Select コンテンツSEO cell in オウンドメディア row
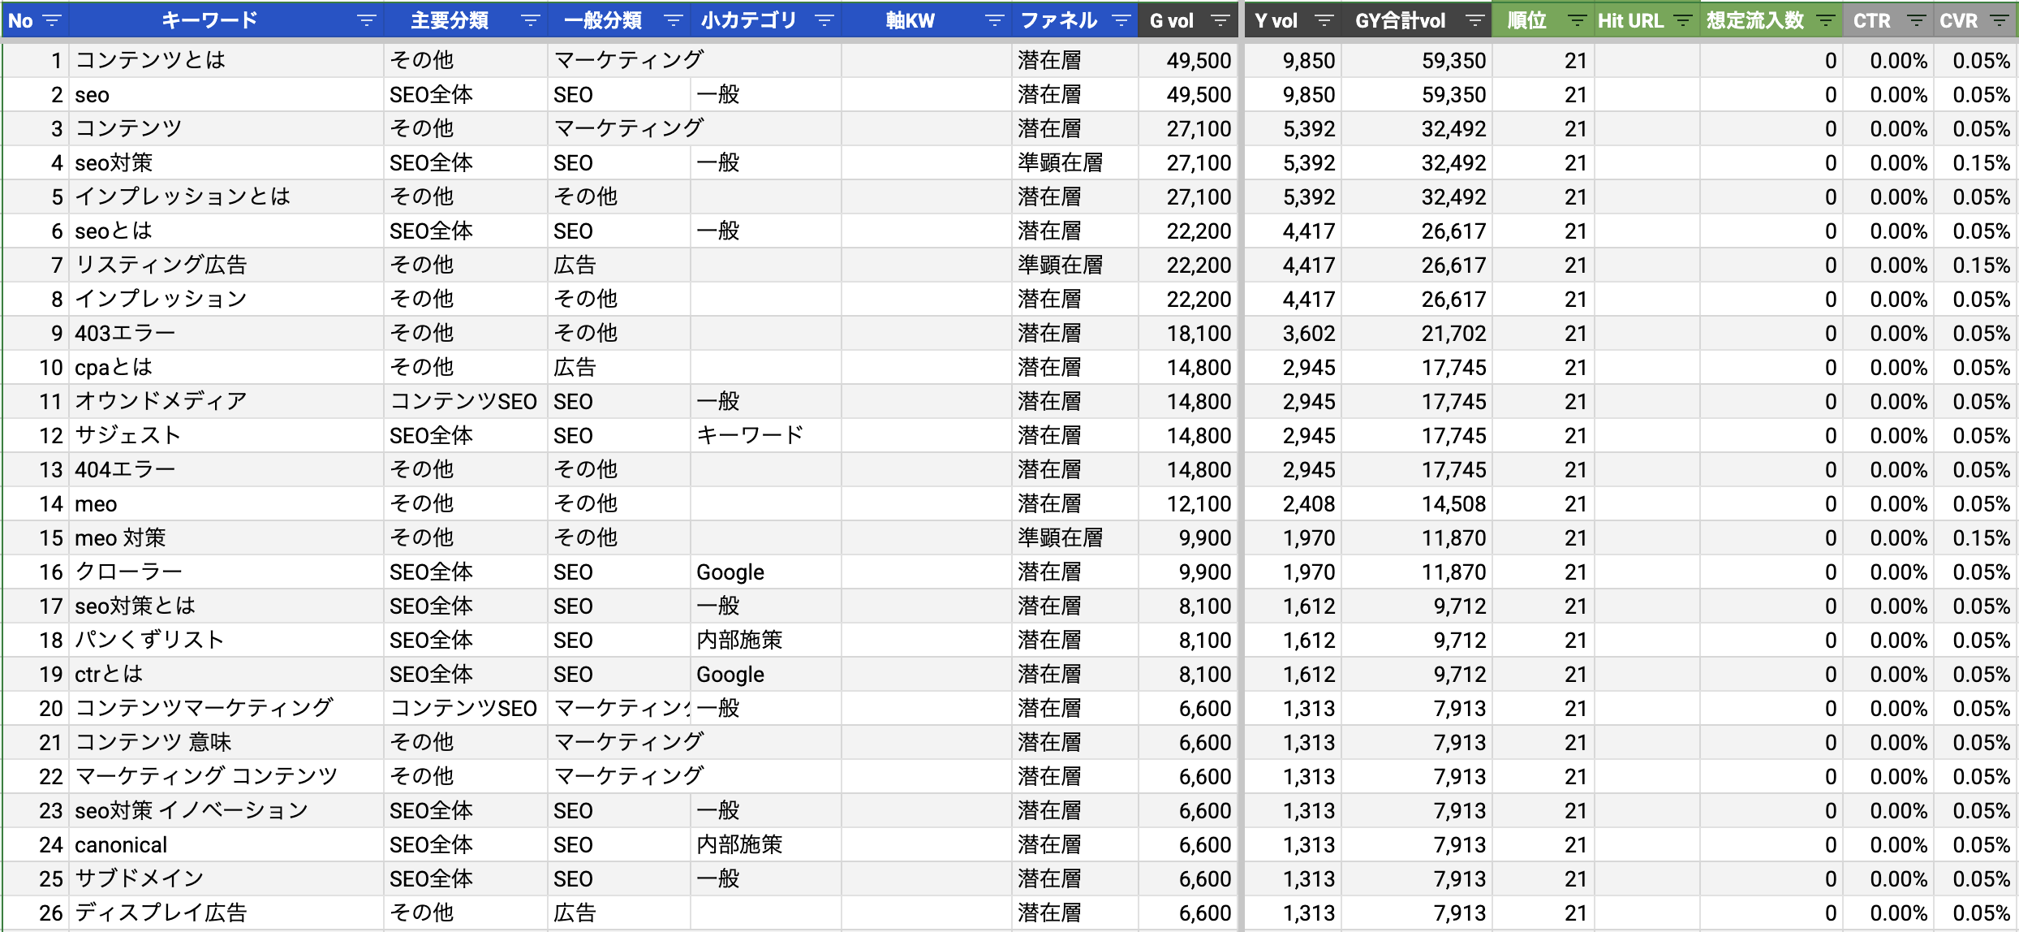 [x=464, y=402]
